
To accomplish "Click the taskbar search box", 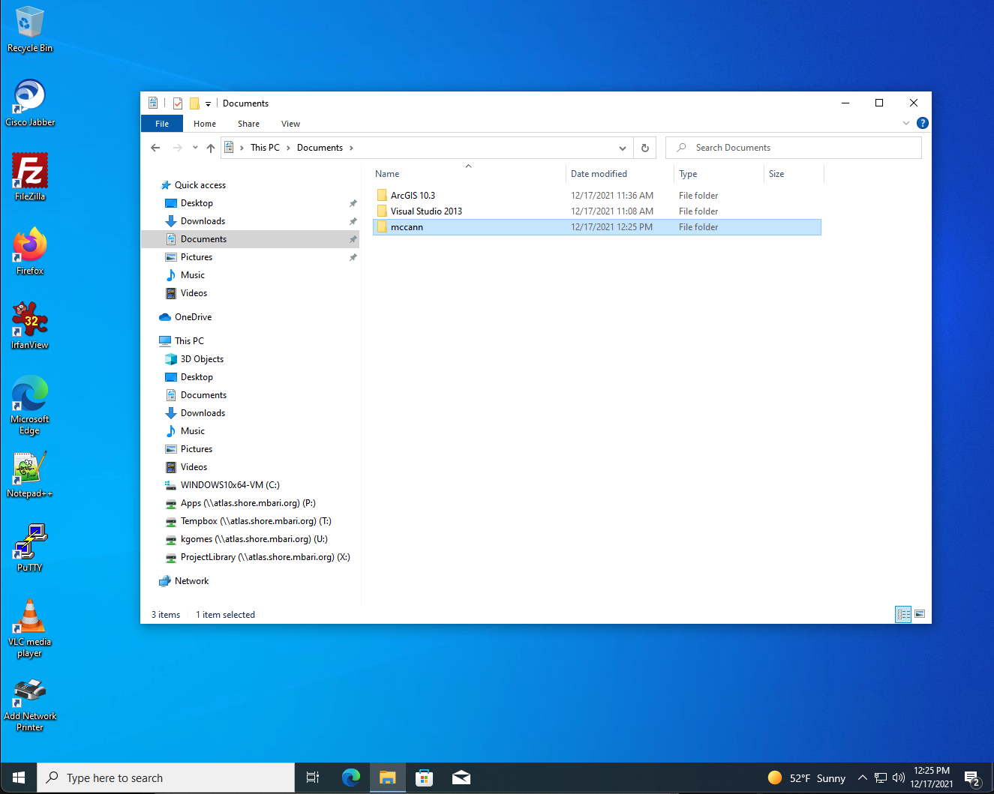I will (x=166, y=778).
